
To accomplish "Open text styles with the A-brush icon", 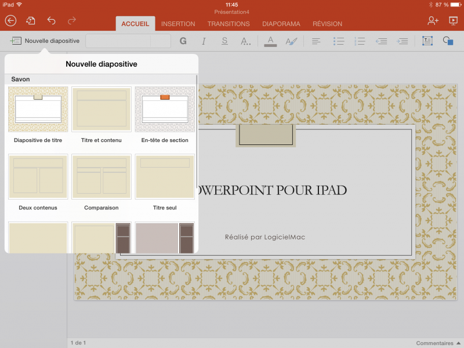I will 291,41.
